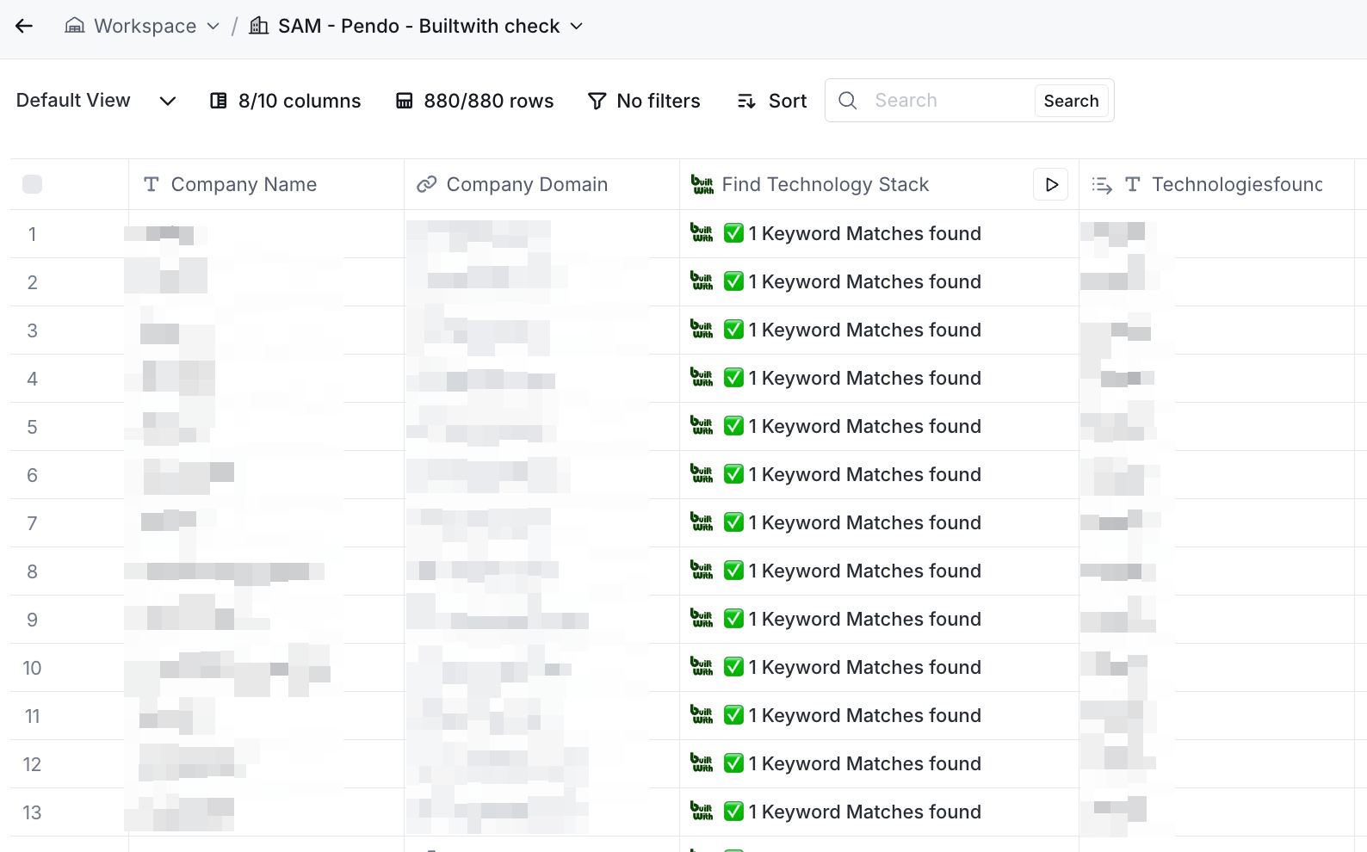The height and width of the screenshot is (852, 1367).
Task: Click the BuiltWith icon in row 11
Action: click(x=702, y=714)
